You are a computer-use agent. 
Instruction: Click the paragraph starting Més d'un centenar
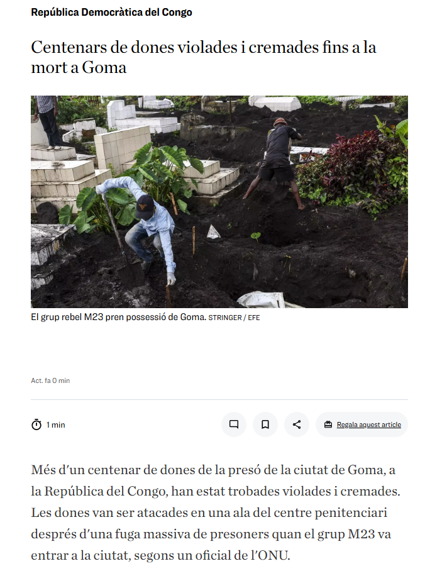(x=216, y=513)
